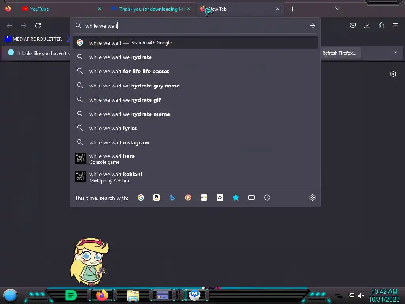Choose suggestion while we wait instagram

195,142
